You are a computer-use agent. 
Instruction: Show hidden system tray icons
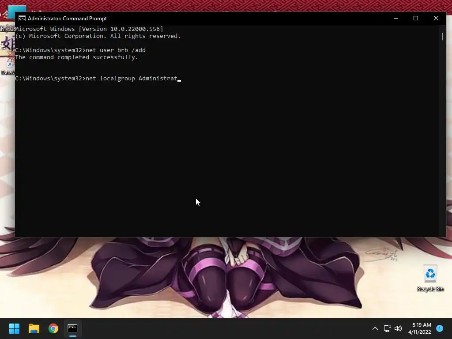pos(375,328)
